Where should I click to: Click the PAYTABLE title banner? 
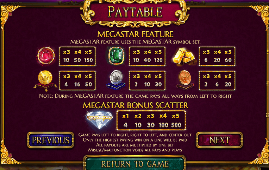point(135,12)
